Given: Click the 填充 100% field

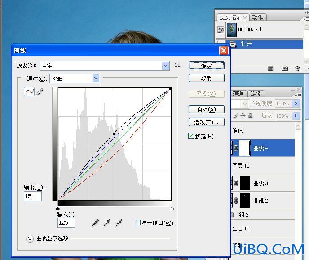Looking at the screenshot, I should [x=284, y=116].
